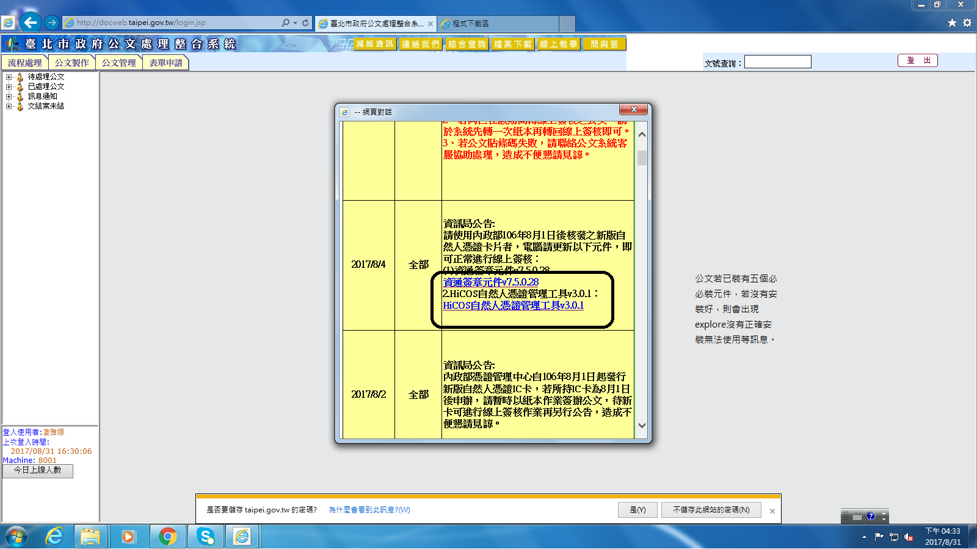Click the dialog scrollbar up arrow
This screenshot has height=549, width=977.
[x=642, y=134]
